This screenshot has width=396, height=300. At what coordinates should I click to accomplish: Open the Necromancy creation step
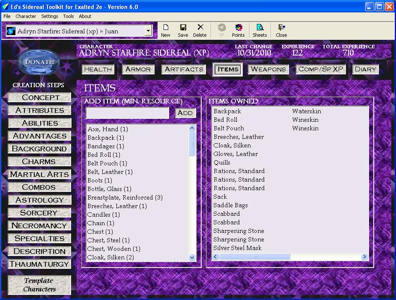coord(40,226)
